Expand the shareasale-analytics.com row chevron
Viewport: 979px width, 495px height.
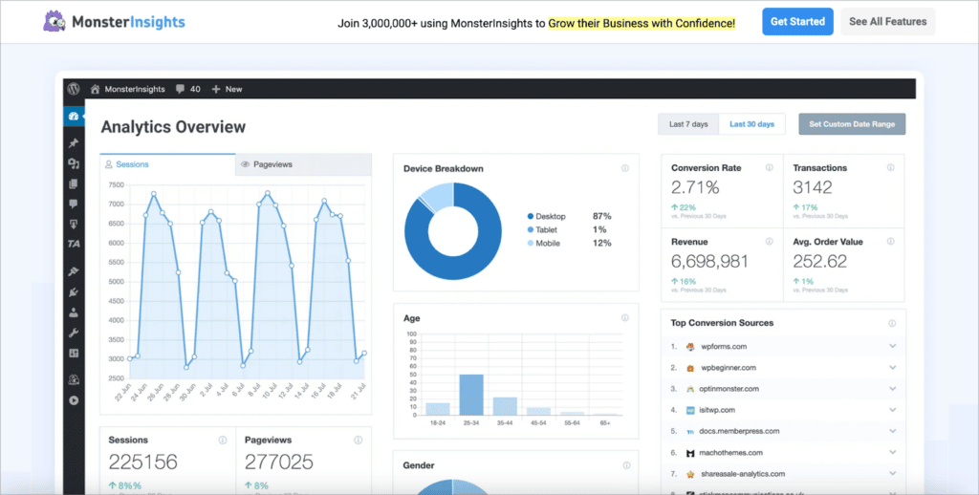click(x=893, y=474)
